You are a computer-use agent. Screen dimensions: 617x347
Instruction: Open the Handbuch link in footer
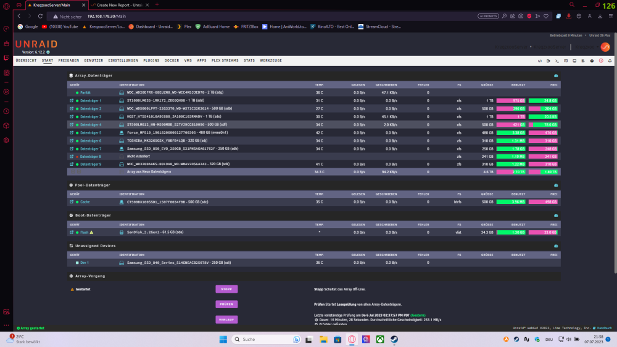coord(605,328)
